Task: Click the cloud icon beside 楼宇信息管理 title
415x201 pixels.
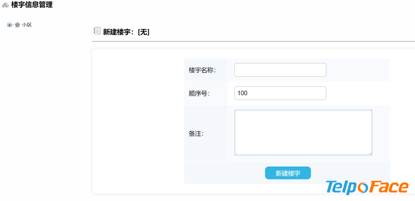Action: (x=5, y=5)
